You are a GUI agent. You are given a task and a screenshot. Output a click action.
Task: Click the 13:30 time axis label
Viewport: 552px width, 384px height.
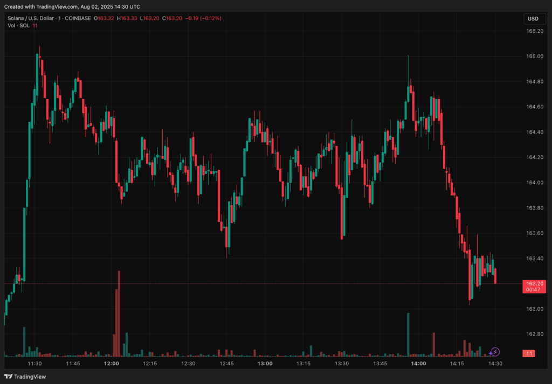tap(342, 364)
